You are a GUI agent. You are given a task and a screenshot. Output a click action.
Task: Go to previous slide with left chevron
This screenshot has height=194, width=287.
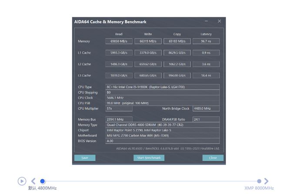33,181
